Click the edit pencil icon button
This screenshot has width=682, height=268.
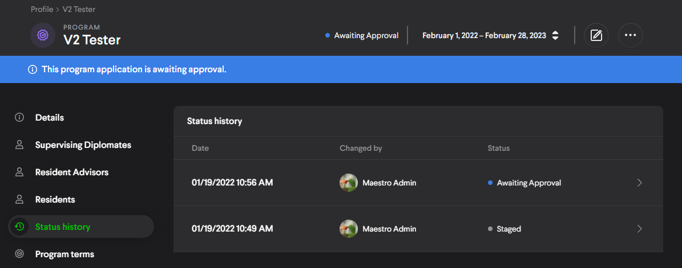(596, 35)
